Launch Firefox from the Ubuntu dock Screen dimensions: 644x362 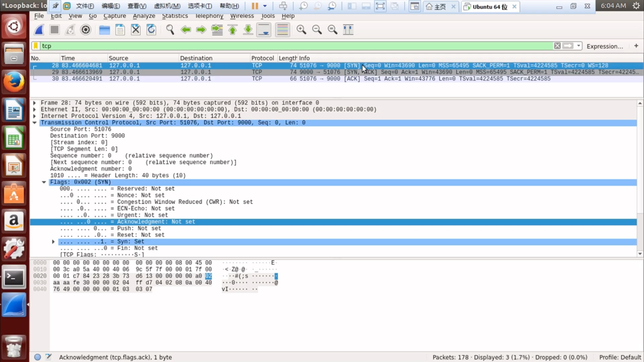click(x=14, y=82)
